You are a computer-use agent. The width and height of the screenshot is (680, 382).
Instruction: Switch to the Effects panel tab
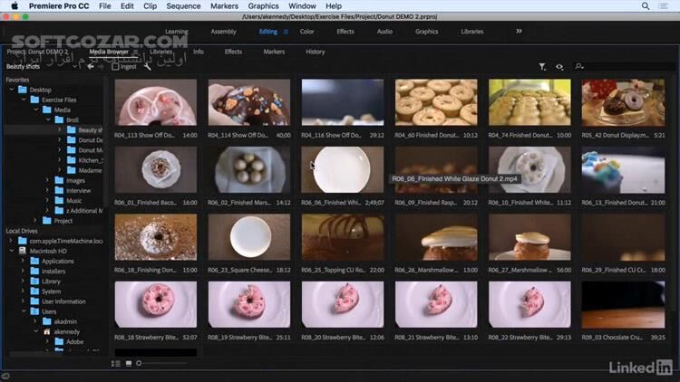[x=233, y=52]
